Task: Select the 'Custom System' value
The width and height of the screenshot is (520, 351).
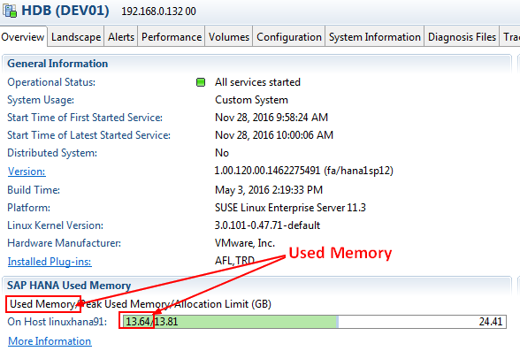Action: click(251, 100)
